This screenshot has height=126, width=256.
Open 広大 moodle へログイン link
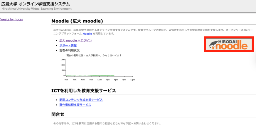[75, 40]
